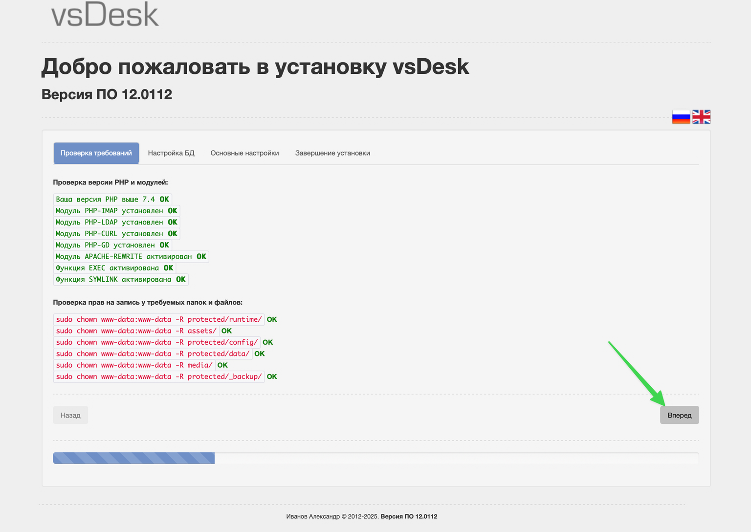Click the chown protected/_backup/ command
The height and width of the screenshot is (532, 751).
tap(158, 377)
